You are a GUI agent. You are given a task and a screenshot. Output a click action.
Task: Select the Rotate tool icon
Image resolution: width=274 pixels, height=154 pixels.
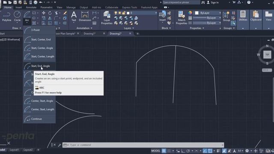tap(50, 13)
